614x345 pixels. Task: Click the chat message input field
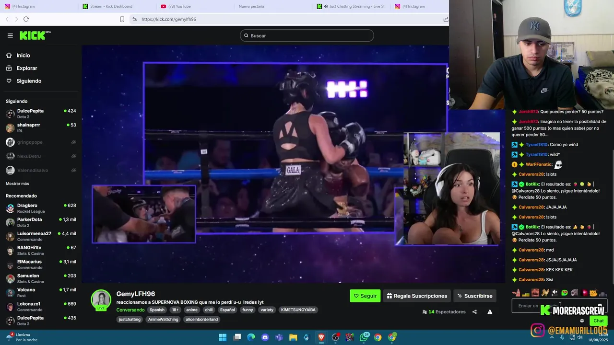559,306
